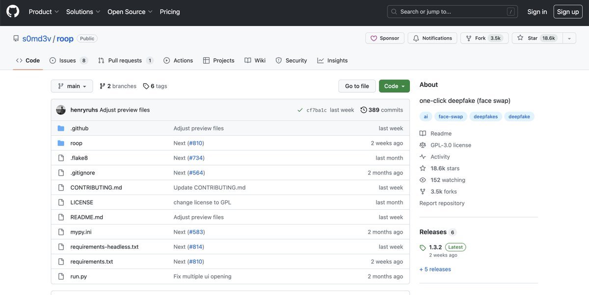
Task: Click the 1.3.2 release tag icon
Action: 423,247
